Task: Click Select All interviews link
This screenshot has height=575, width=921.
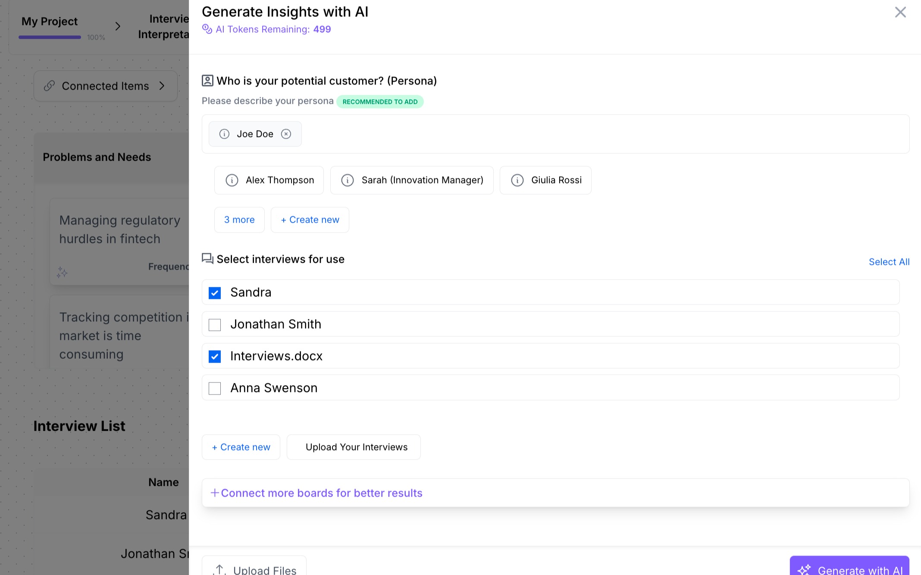Action: pyautogui.click(x=889, y=262)
